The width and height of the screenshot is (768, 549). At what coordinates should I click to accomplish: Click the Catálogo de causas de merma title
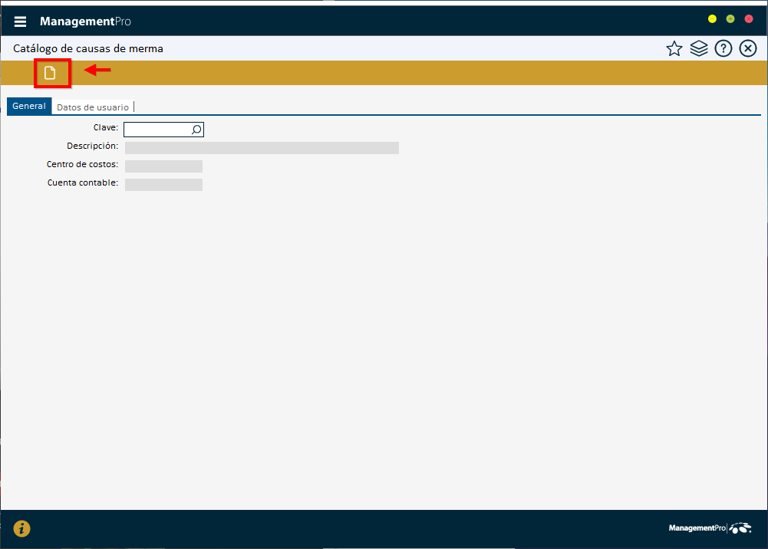coord(88,48)
